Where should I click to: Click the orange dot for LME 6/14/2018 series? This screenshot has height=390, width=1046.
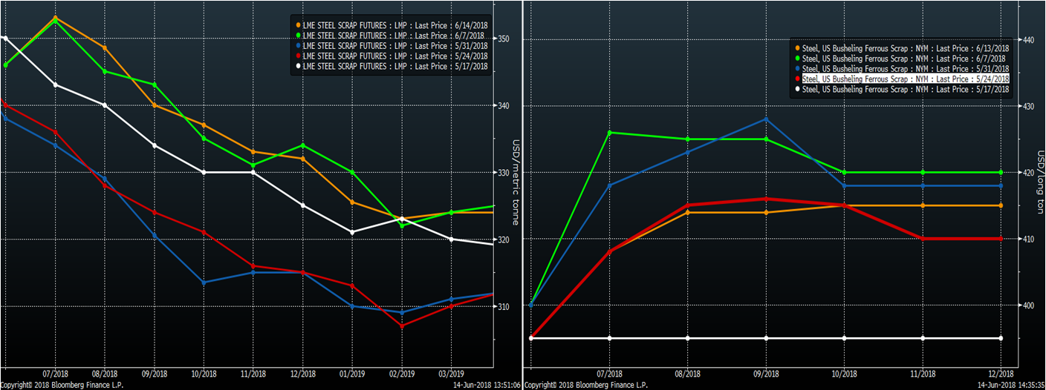tap(297, 24)
